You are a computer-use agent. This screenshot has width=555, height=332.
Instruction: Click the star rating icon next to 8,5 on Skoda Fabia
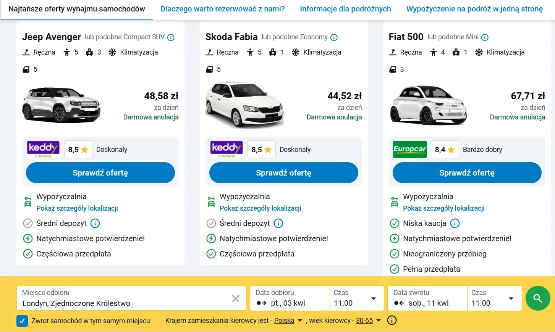point(268,149)
